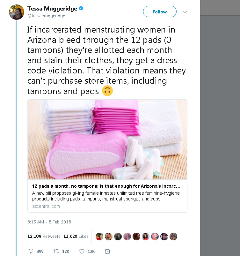Click the upside-down smiley emoji

[x=107, y=91]
